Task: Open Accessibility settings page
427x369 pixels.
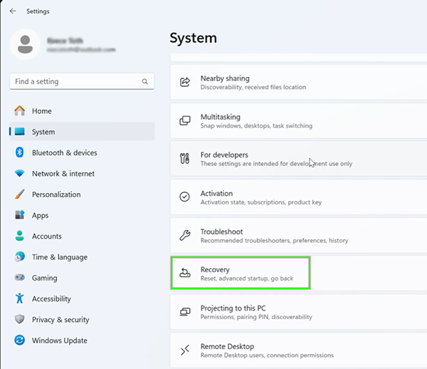Action: tap(82, 298)
